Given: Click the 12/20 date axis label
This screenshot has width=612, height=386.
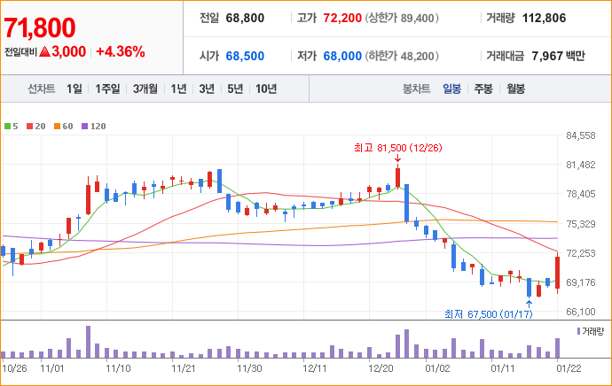Looking at the screenshot, I should [381, 368].
